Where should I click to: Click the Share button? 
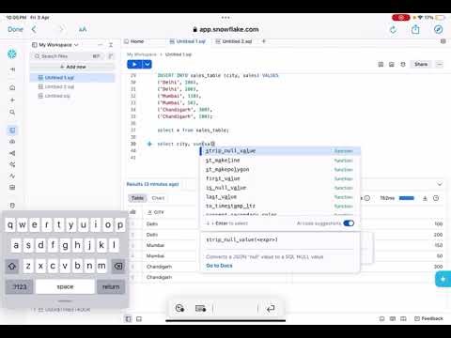coord(421,64)
